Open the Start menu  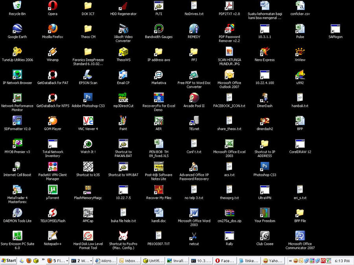click(9, 261)
